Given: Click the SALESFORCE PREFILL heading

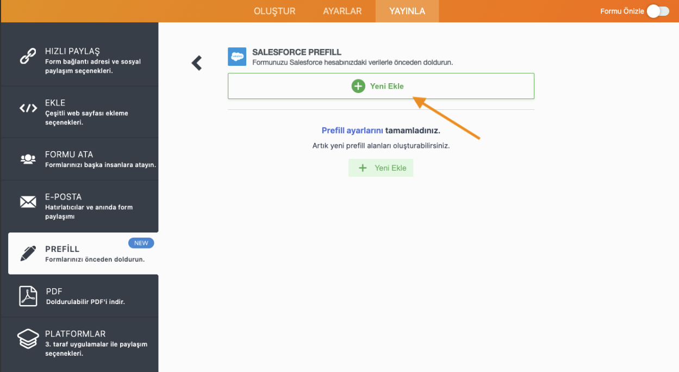Looking at the screenshot, I should [x=297, y=52].
